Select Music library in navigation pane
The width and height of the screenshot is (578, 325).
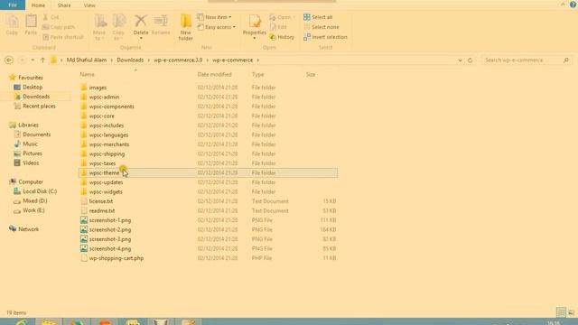30,144
